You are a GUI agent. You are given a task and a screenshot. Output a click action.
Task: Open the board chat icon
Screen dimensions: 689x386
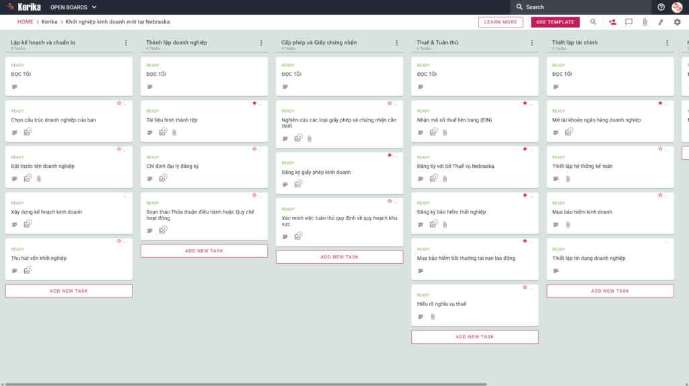click(x=629, y=22)
